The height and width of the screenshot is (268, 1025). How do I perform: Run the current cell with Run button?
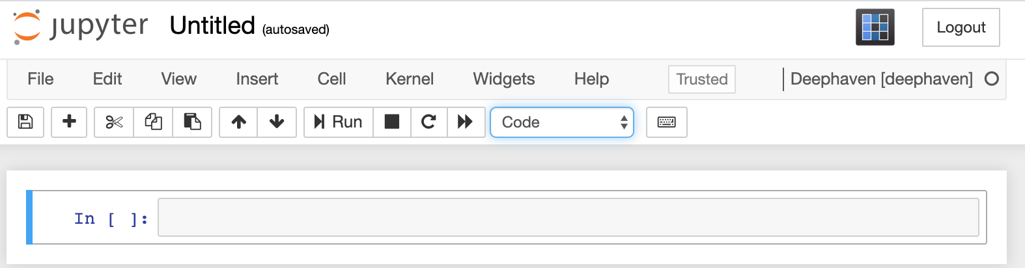click(x=339, y=122)
